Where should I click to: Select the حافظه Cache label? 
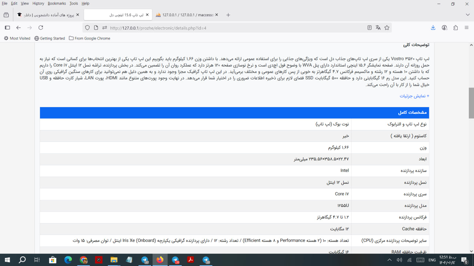point(414,229)
